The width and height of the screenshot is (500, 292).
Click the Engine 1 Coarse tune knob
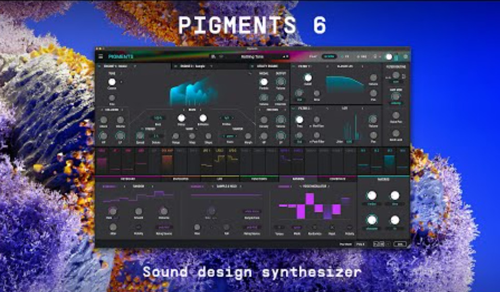pos(112,82)
